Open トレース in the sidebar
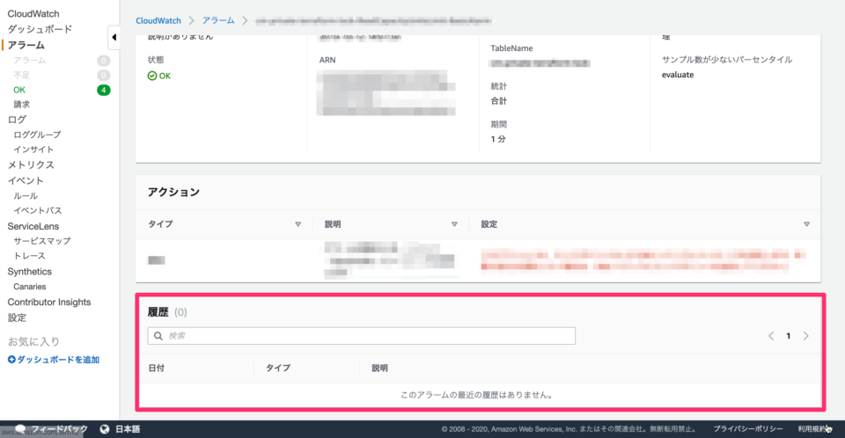The height and width of the screenshot is (438, 845). [x=29, y=255]
